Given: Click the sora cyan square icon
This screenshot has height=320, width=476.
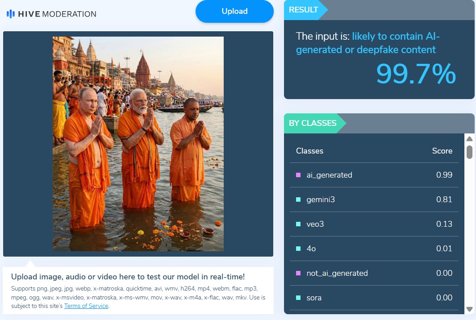Looking at the screenshot, I should tap(298, 298).
